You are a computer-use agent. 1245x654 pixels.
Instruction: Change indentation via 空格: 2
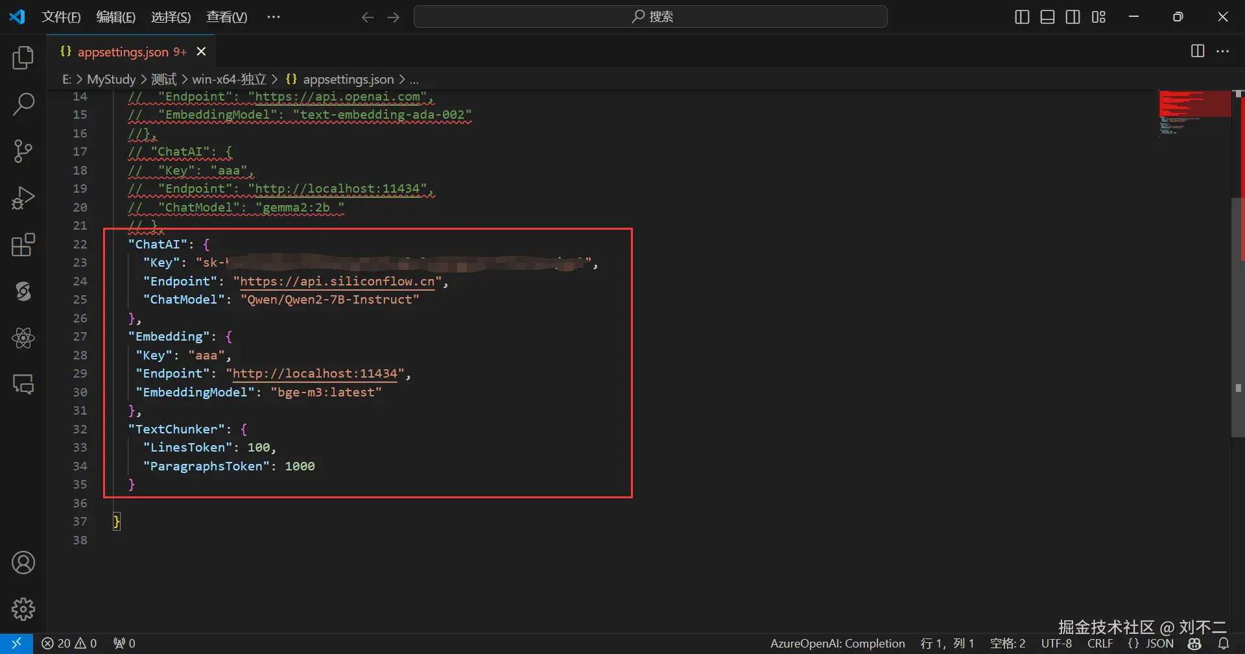(1008, 643)
